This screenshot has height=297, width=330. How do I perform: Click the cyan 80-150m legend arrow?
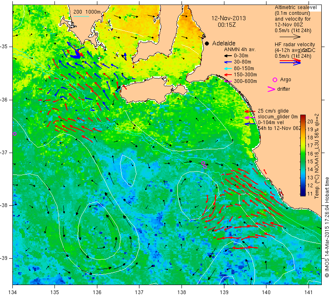[x=228, y=68]
